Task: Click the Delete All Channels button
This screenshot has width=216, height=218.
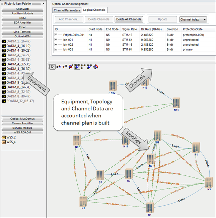Action: [129, 19]
